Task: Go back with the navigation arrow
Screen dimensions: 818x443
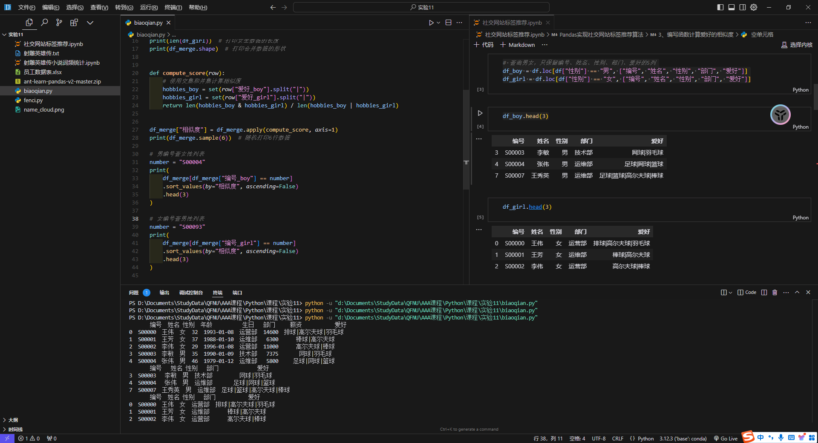Action: pos(273,7)
